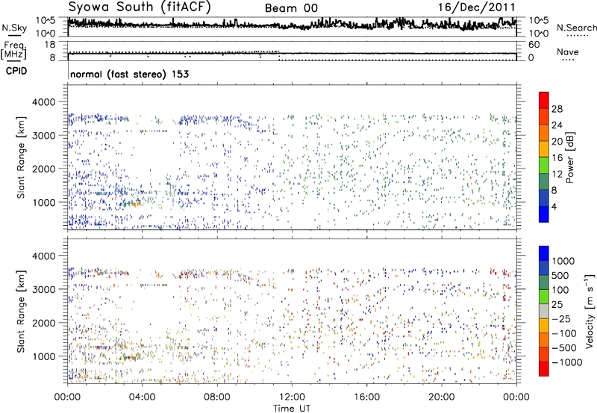Click the Slant Range label of the velocity panel
This screenshot has height=413, width=597.
coord(21,312)
